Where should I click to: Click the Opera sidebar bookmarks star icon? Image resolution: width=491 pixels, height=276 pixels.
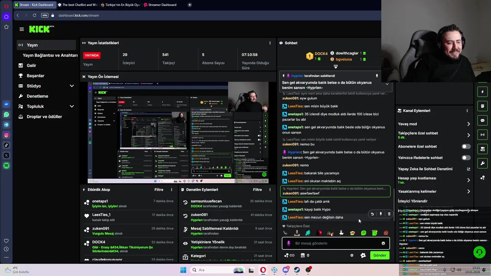[7, 27]
